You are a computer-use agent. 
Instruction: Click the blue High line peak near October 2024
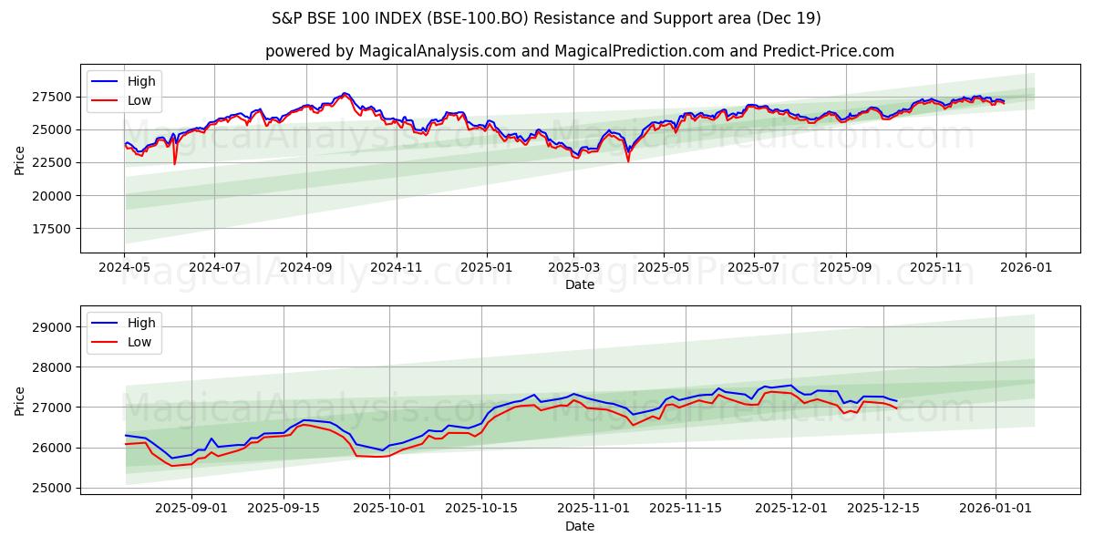[x=344, y=93]
